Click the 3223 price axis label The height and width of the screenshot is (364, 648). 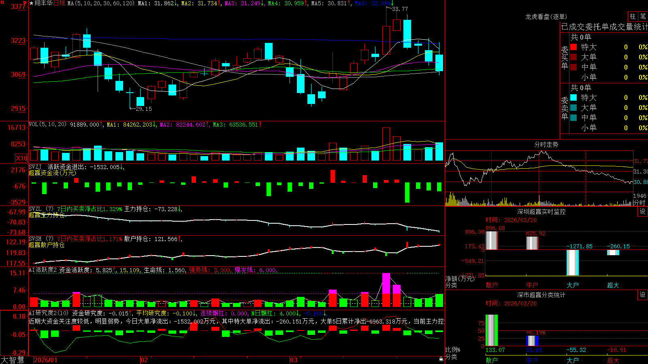click(x=18, y=40)
